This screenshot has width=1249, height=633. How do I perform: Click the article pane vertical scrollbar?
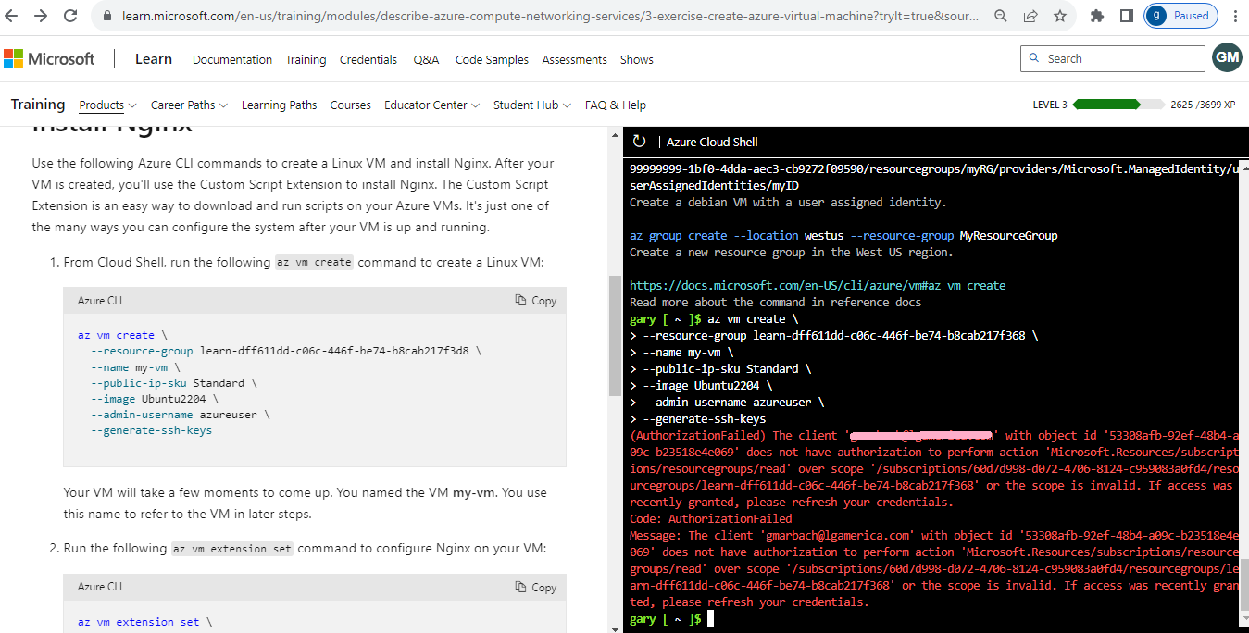614,335
